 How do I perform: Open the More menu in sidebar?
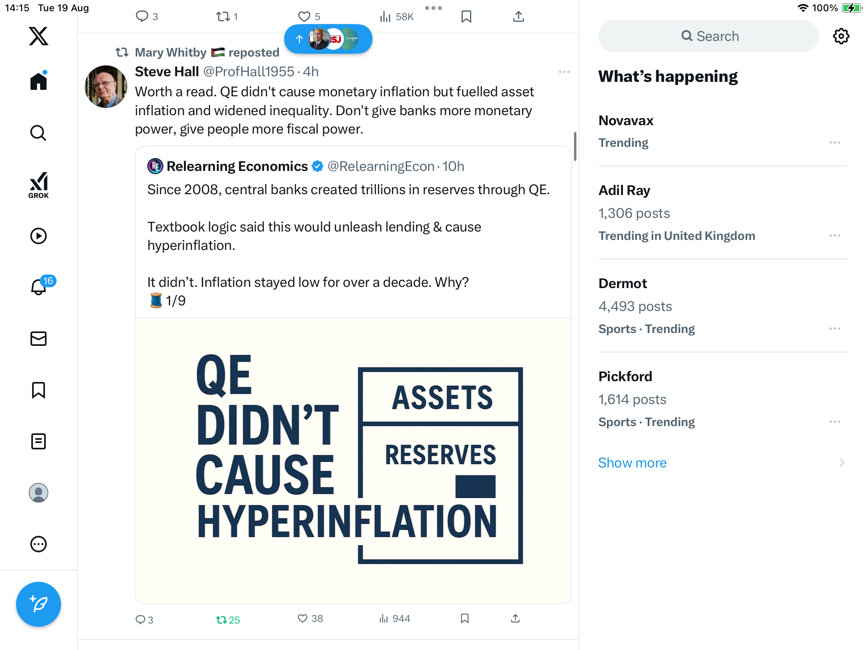39,544
